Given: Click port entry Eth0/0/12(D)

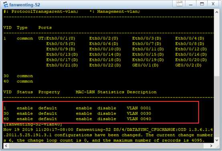Looking at the screenshot, I should pos(191,49).
